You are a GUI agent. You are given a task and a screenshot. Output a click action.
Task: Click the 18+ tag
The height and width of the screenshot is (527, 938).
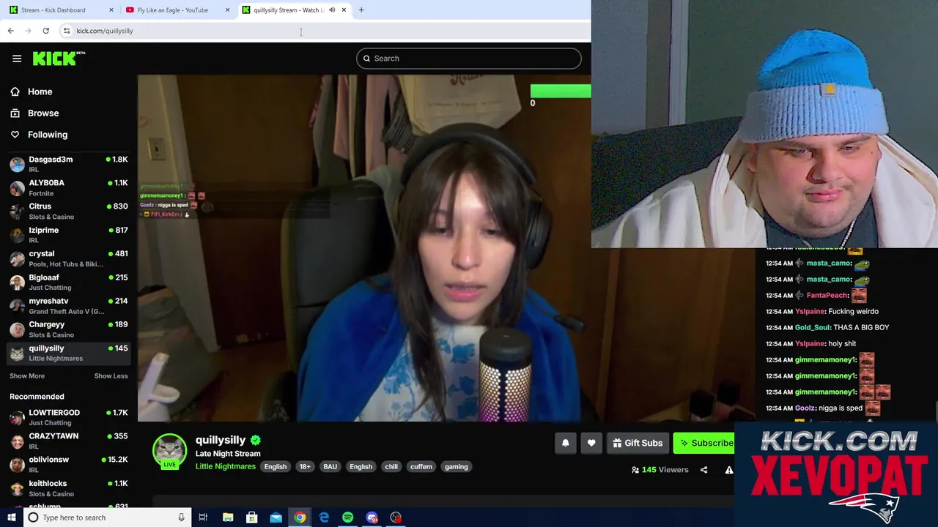click(305, 466)
